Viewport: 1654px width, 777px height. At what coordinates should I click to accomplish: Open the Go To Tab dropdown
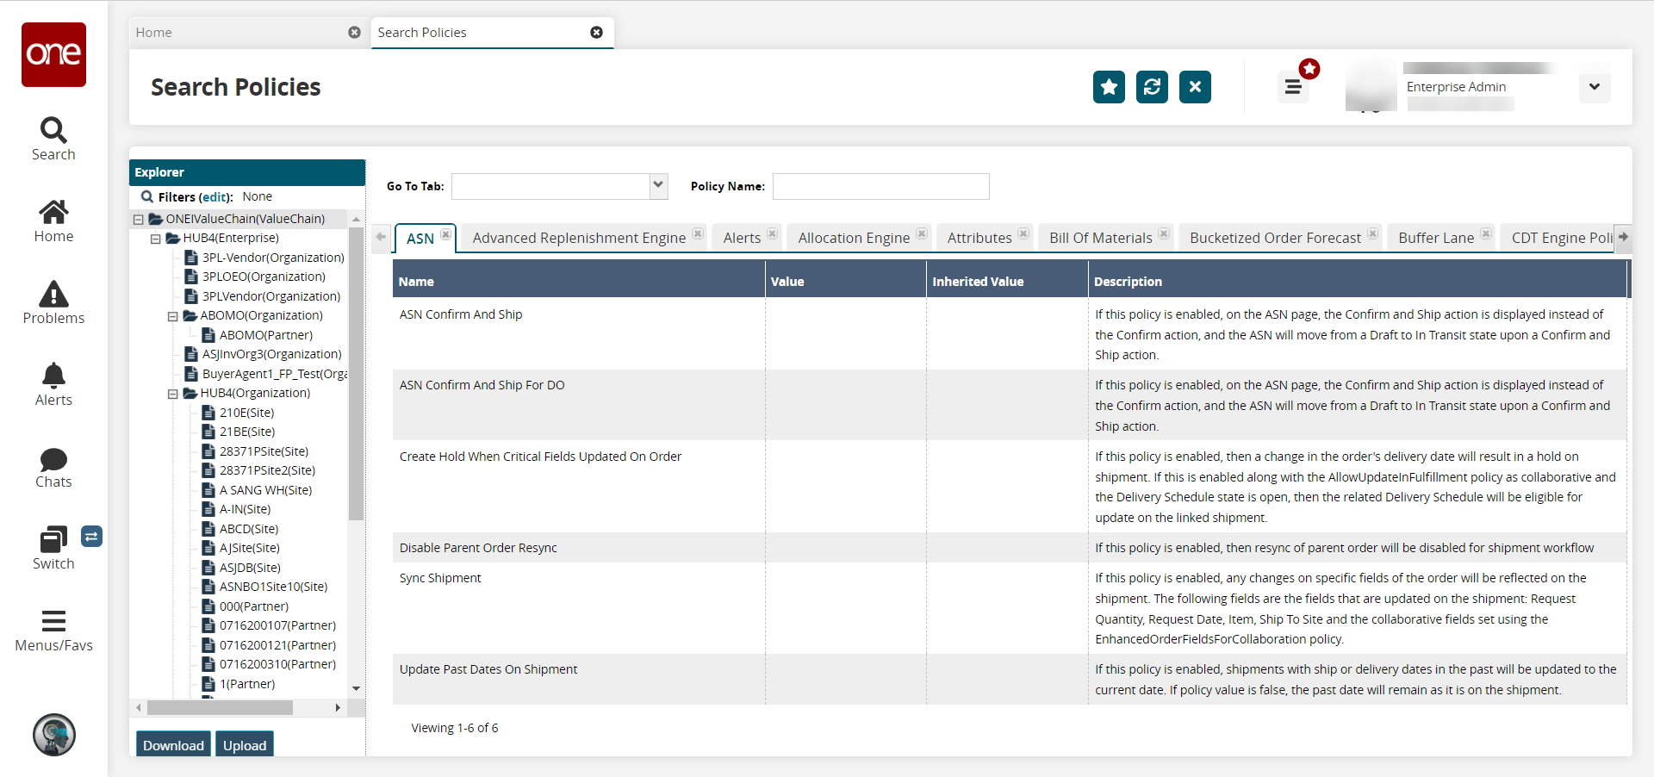coord(658,186)
